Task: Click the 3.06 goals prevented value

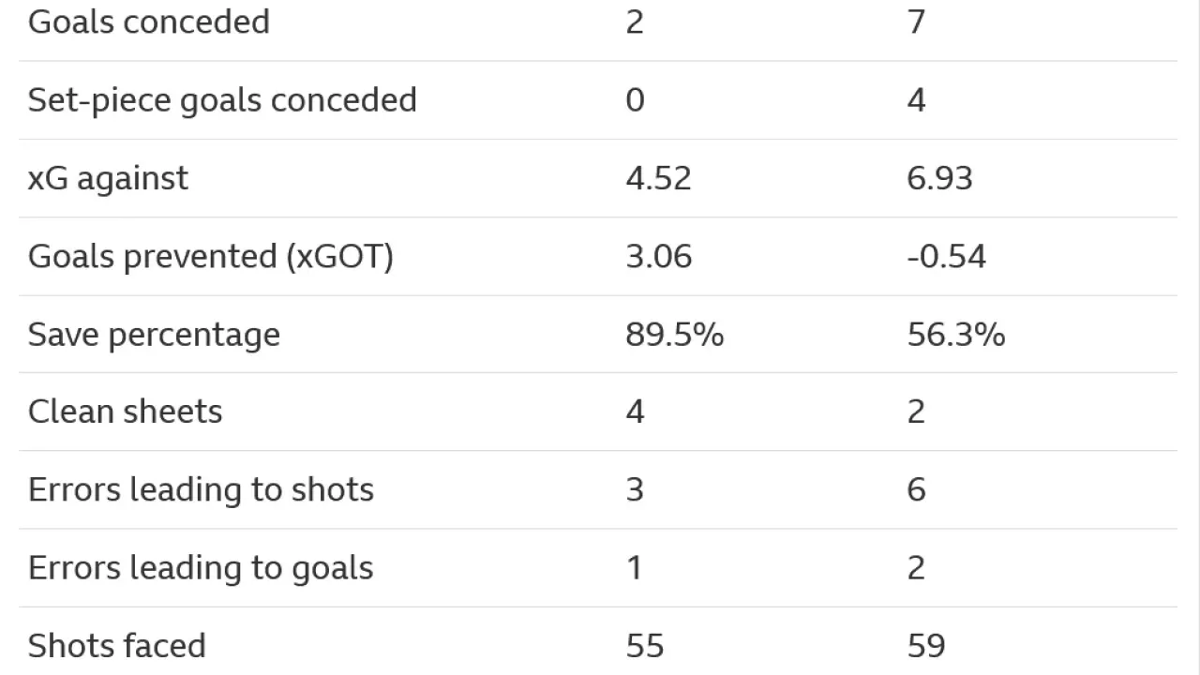Action: click(658, 256)
